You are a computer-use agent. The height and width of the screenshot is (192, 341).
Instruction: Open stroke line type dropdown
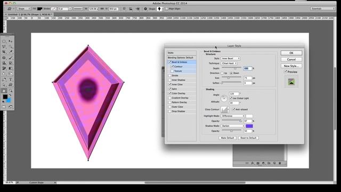(78, 9)
